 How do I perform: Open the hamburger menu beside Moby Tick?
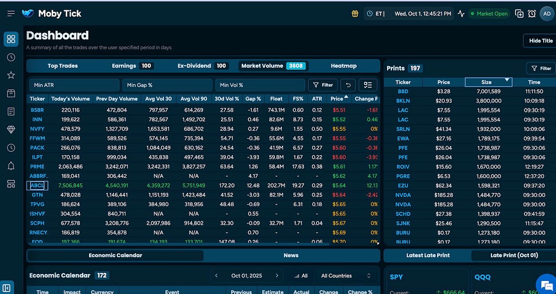coord(11,14)
